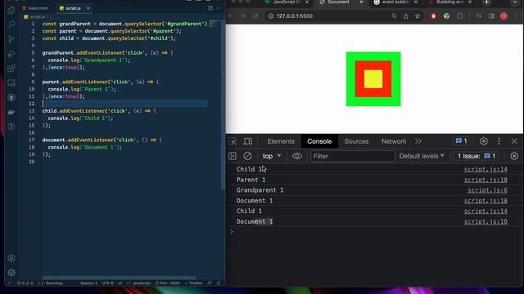Switch to the Document browser tab
The height and width of the screenshot is (294, 524).
click(x=337, y=2)
